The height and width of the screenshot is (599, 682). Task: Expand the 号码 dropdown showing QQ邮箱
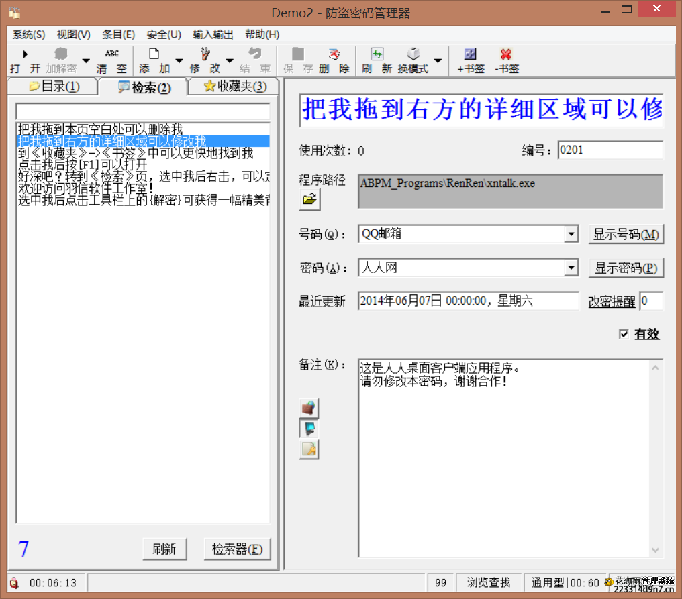pyautogui.click(x=571, y=234)
